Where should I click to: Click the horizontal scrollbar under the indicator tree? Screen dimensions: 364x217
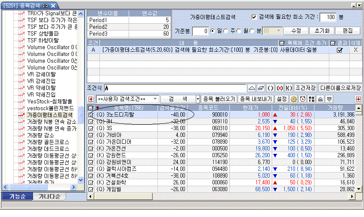42,187
